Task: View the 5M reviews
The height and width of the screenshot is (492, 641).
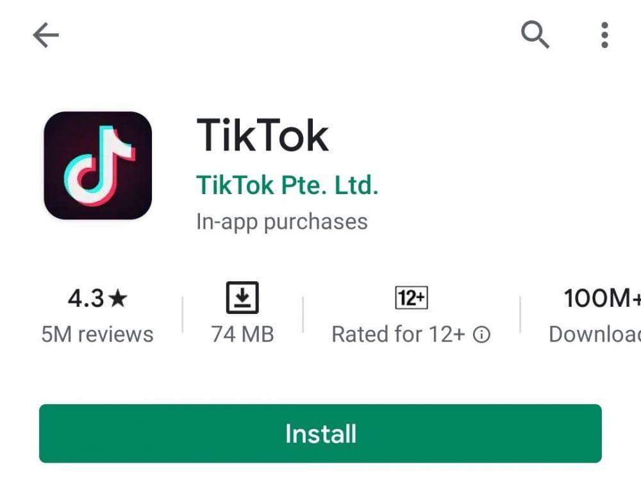Action: tap(97, 334)
